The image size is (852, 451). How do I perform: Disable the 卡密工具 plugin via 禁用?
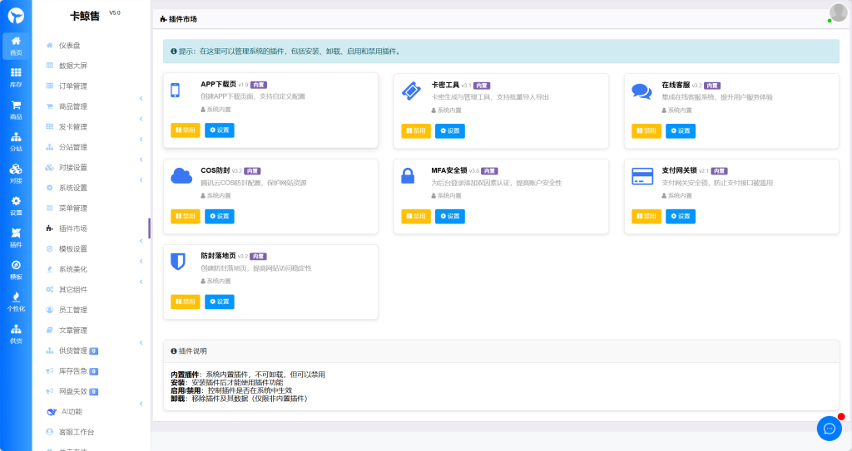coord(416,130)
